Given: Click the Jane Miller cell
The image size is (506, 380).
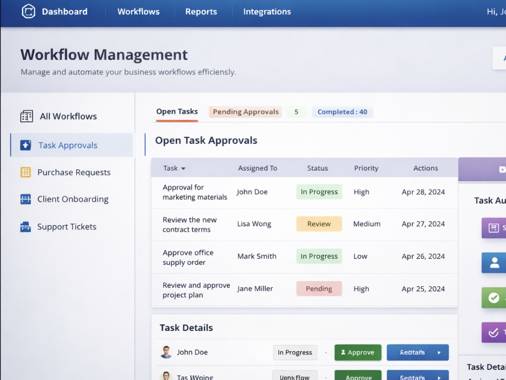Looking at the screenshot, I should pyautogui.click(x=255, y=289).
